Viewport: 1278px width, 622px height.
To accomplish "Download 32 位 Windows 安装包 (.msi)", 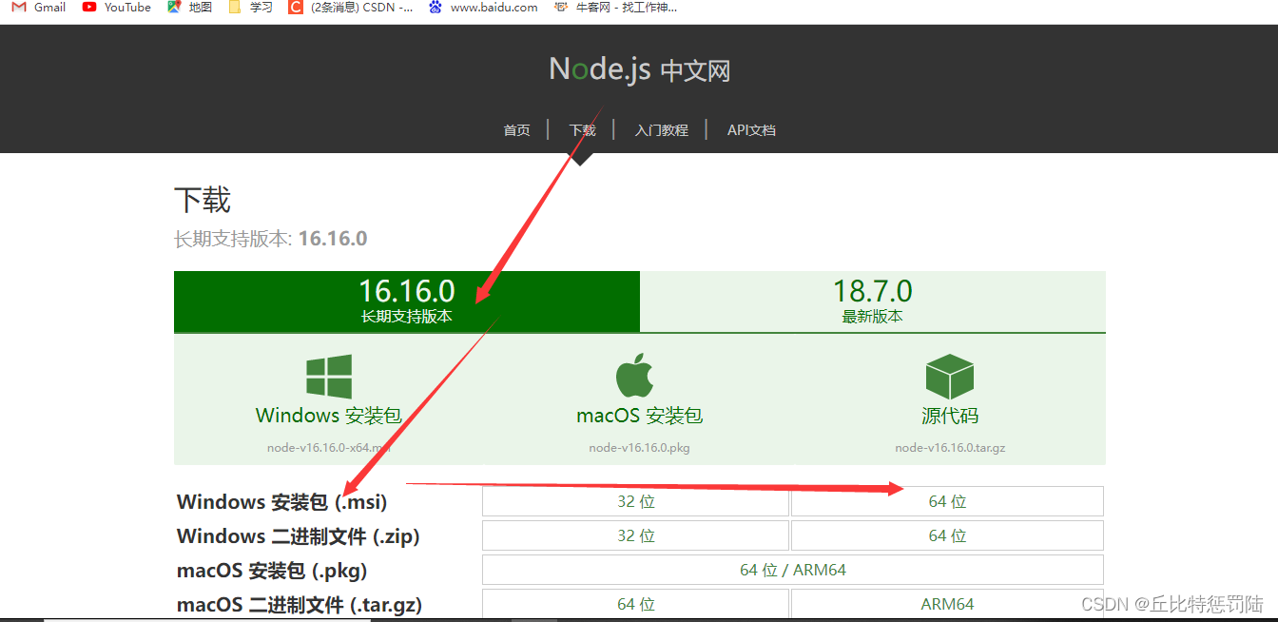I will click(x=635, y=501).
